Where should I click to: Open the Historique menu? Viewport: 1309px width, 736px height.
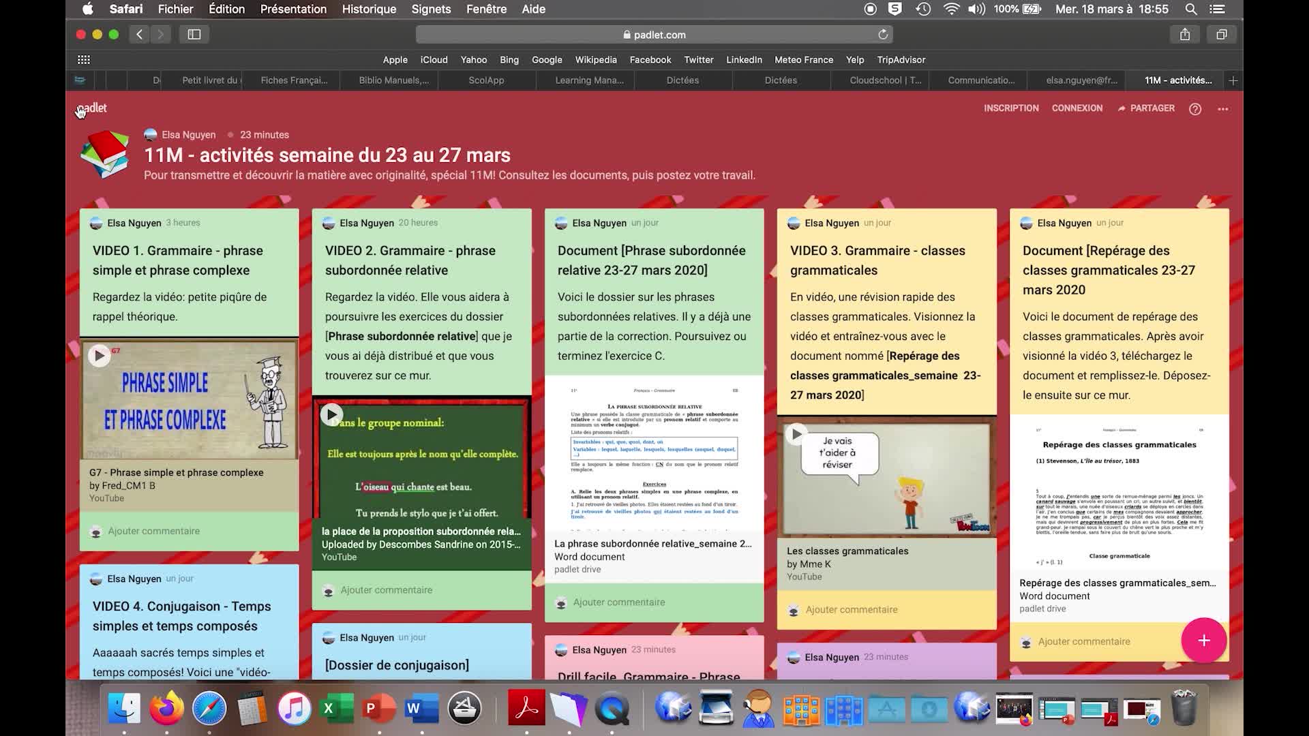[x=369, y=9]
